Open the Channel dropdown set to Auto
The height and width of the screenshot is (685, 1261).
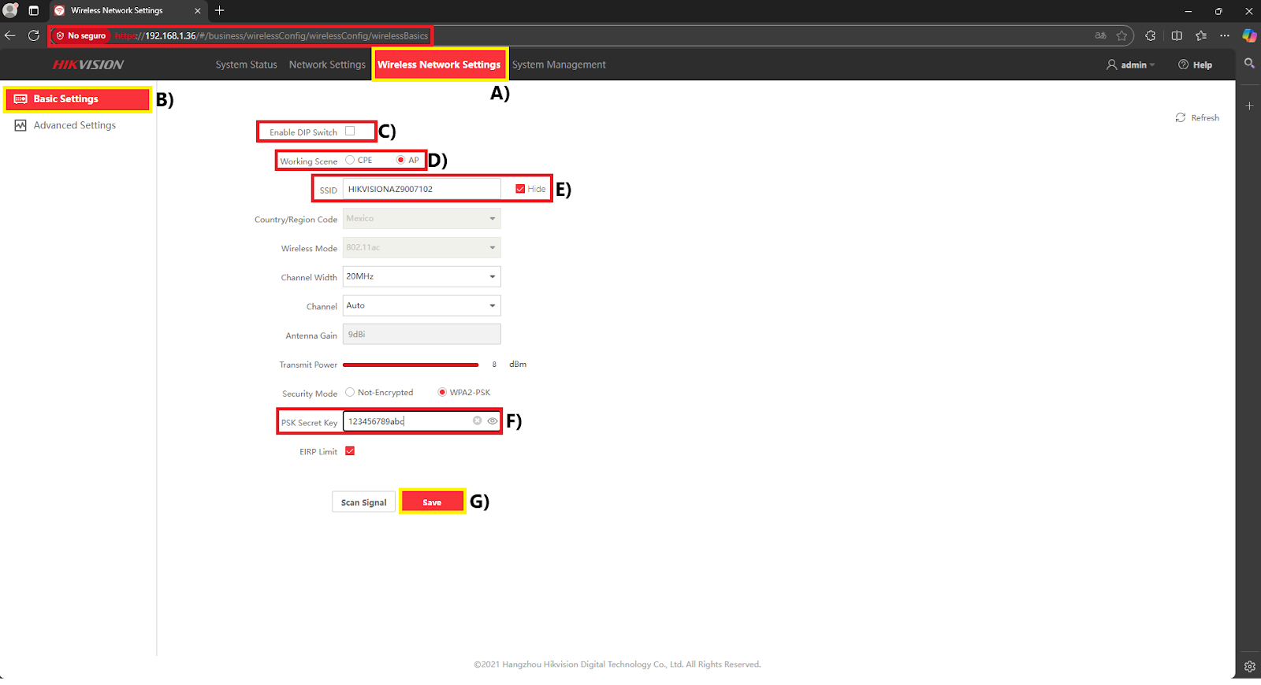pos(422,305)
